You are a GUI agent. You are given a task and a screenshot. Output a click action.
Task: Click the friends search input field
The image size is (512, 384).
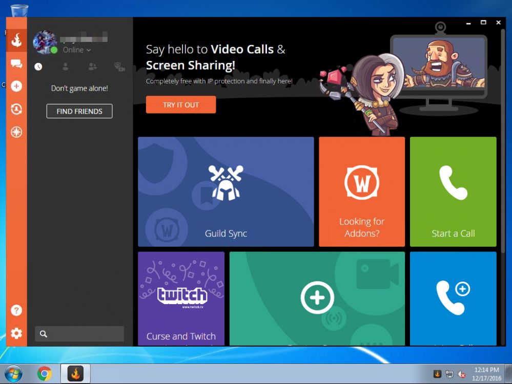(79, 334)
